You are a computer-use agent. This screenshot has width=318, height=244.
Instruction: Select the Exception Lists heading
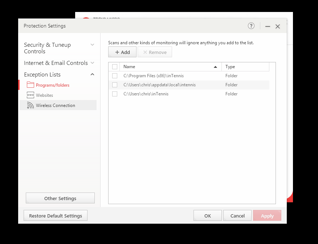tap(42, 75)
